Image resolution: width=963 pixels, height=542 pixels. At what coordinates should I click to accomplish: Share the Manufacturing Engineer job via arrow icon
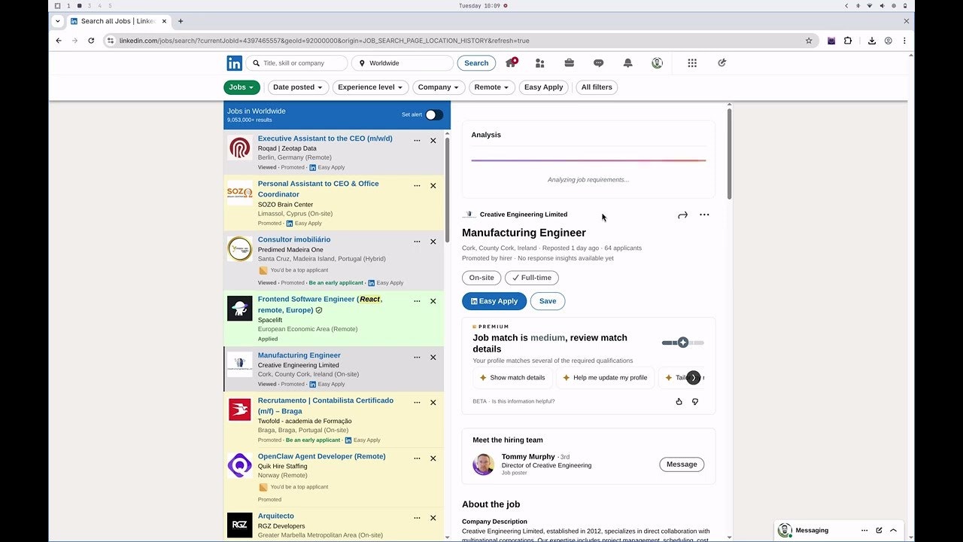click(682, 215)
